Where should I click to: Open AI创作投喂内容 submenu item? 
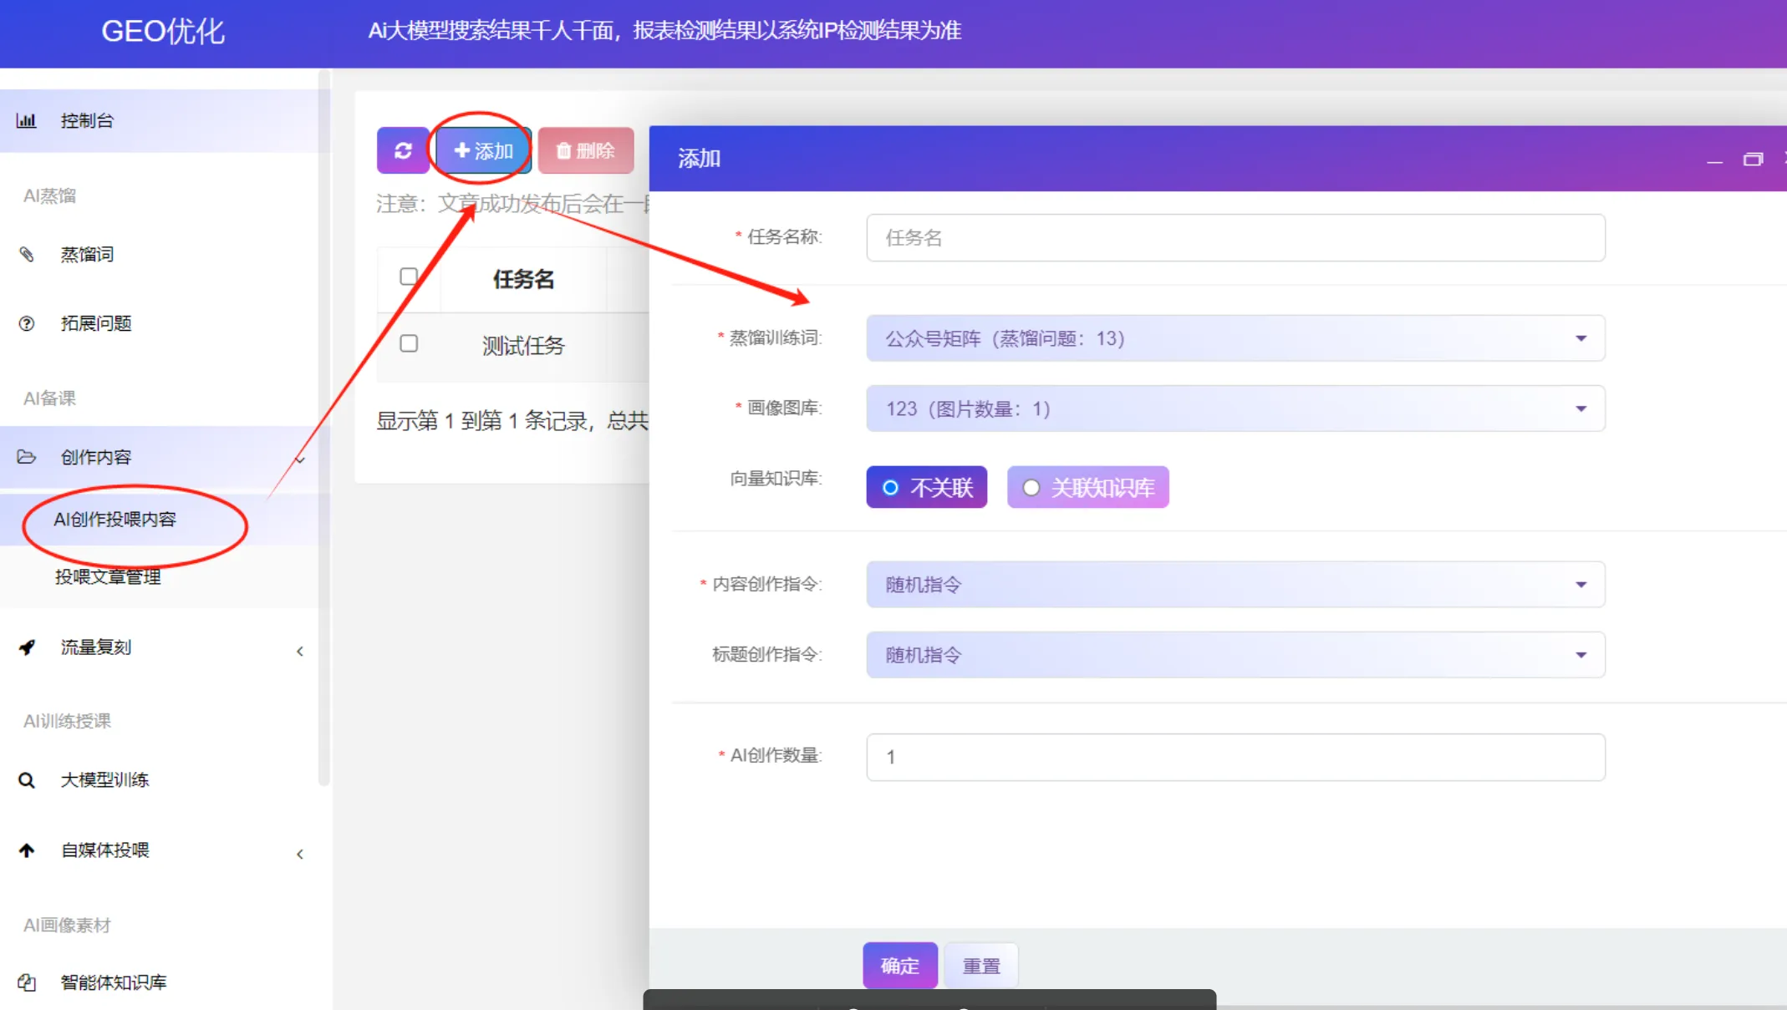(115, 520)
